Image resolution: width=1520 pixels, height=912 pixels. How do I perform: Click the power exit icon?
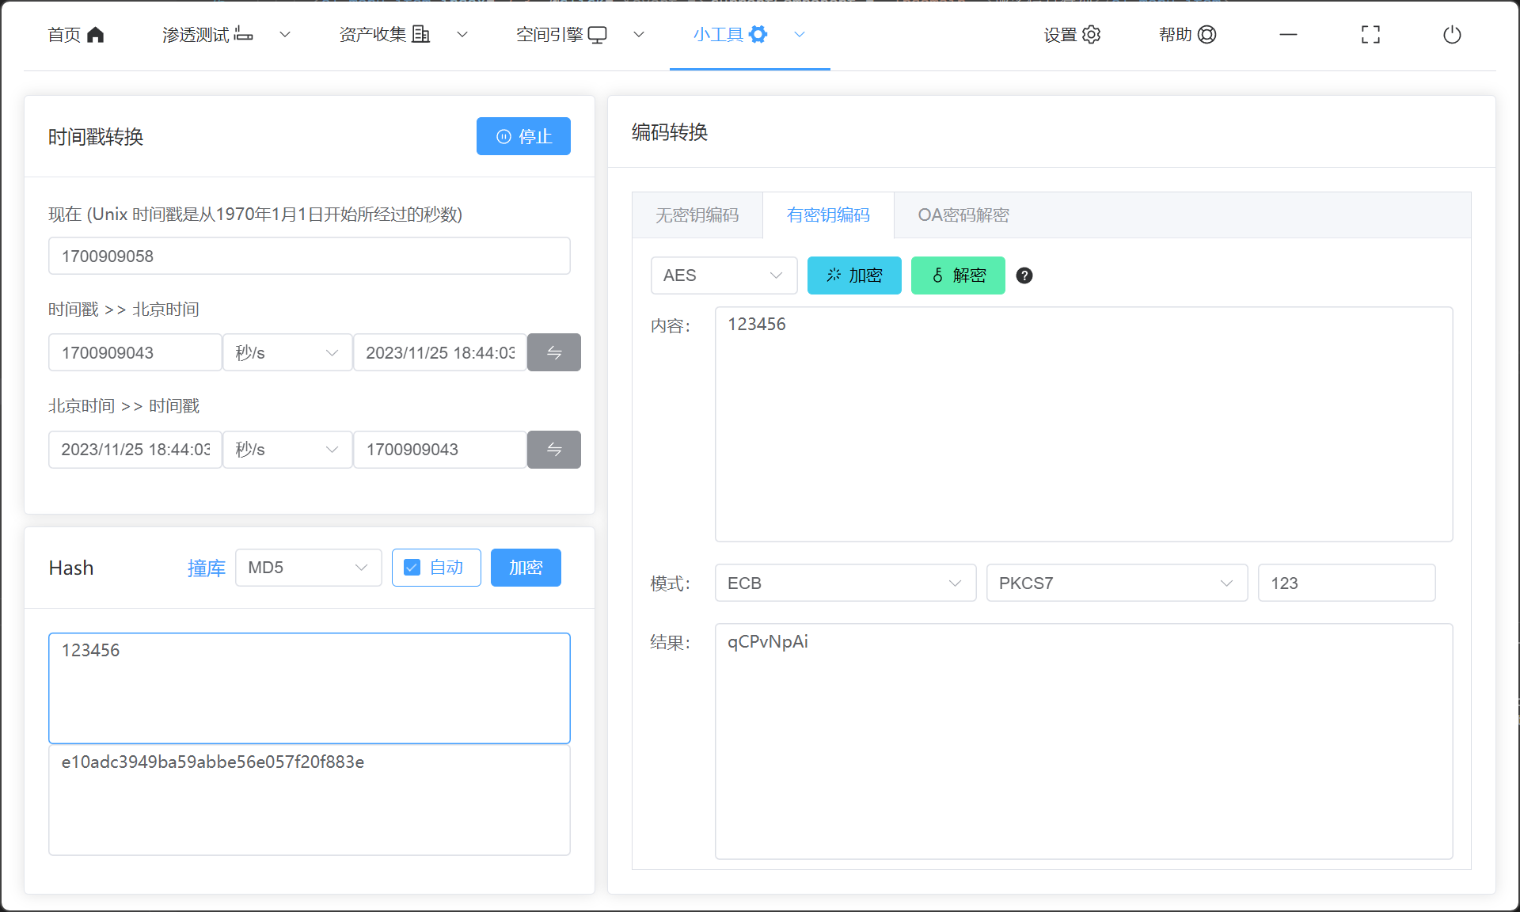(x=1452, y=35)
